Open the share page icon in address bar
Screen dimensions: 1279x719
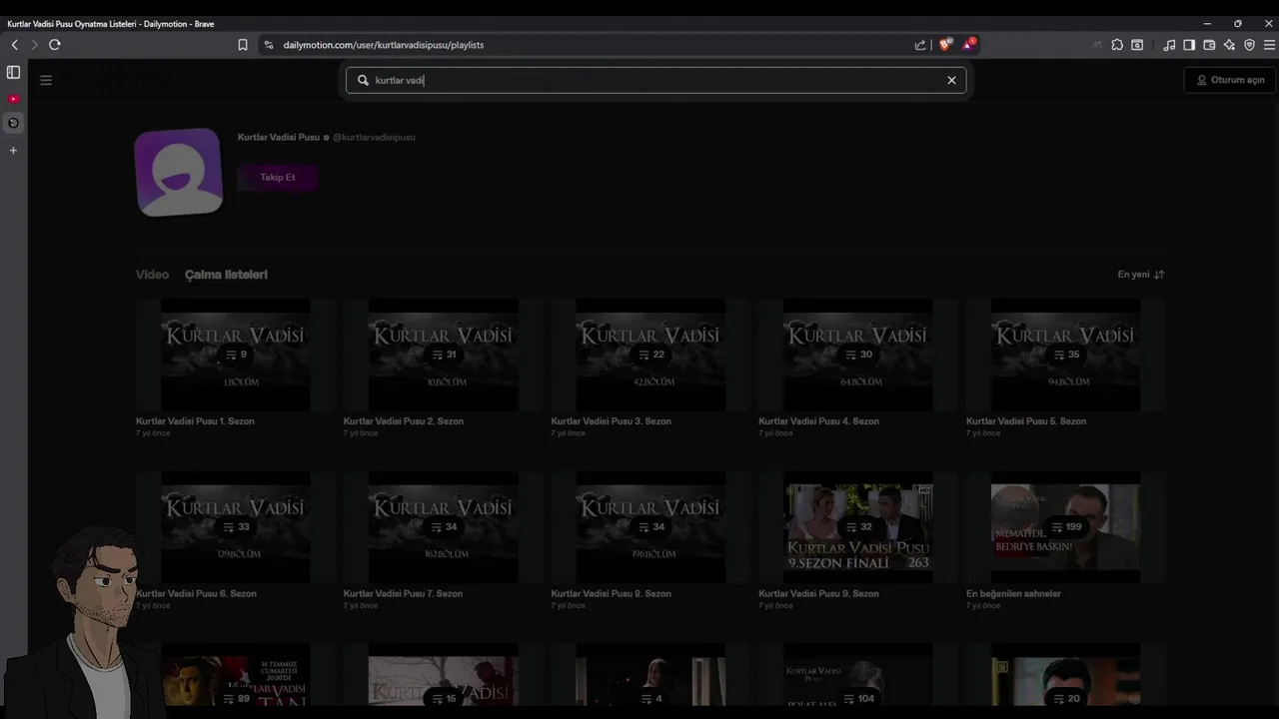pos(920,45)
